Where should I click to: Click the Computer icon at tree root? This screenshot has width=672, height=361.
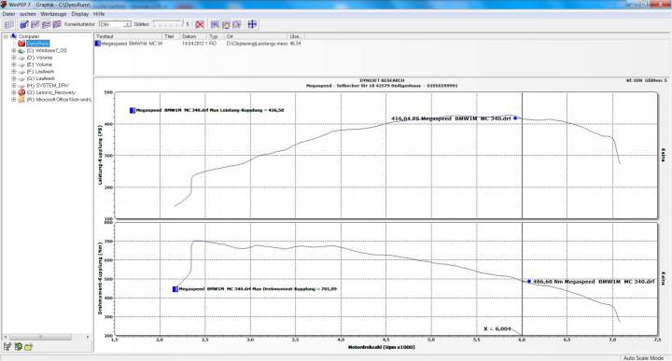pos(14,36)
